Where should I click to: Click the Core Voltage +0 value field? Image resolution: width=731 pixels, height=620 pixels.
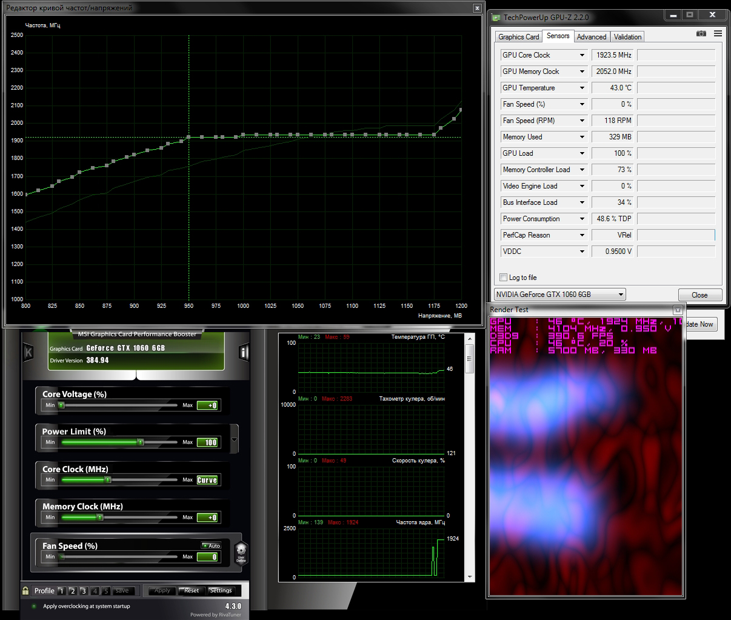(x=207, y=405)
